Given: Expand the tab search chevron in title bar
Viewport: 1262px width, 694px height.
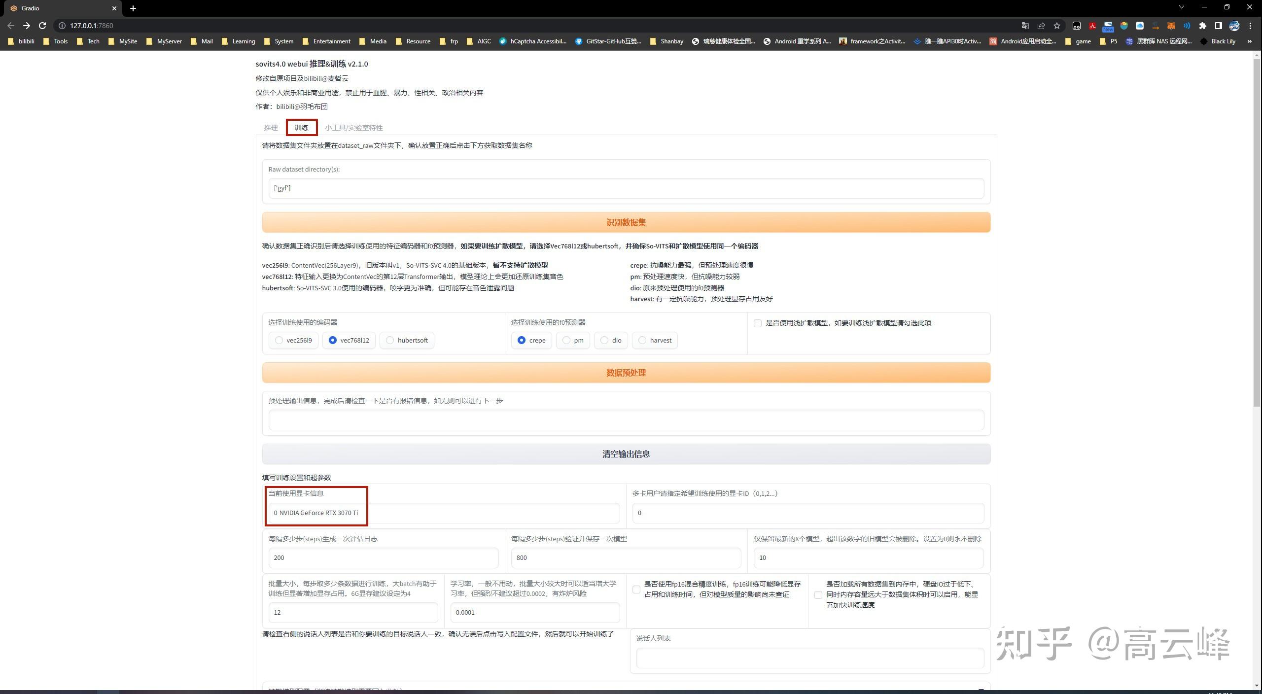Looking at the screenshot, I should [1182, 7].
